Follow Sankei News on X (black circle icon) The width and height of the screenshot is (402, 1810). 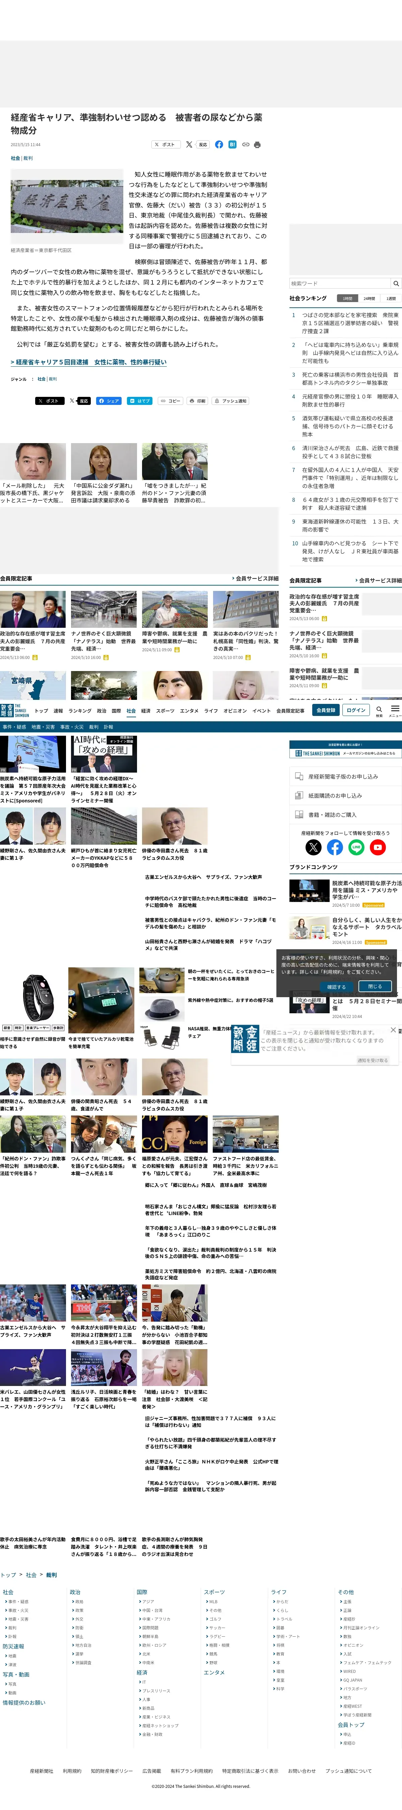click(314, 847)
